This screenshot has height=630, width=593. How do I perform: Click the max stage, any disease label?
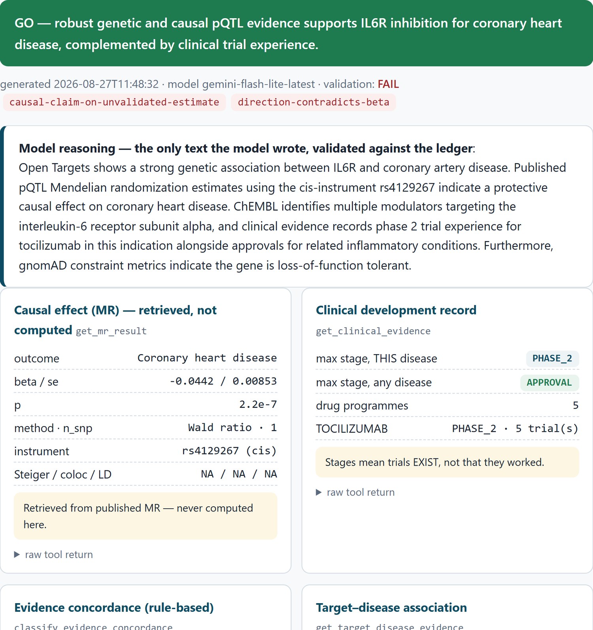374,383
